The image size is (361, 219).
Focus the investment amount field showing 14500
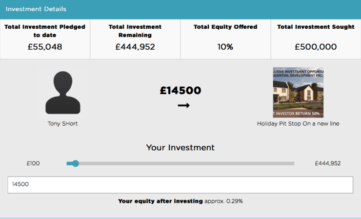tap(180, 185)
